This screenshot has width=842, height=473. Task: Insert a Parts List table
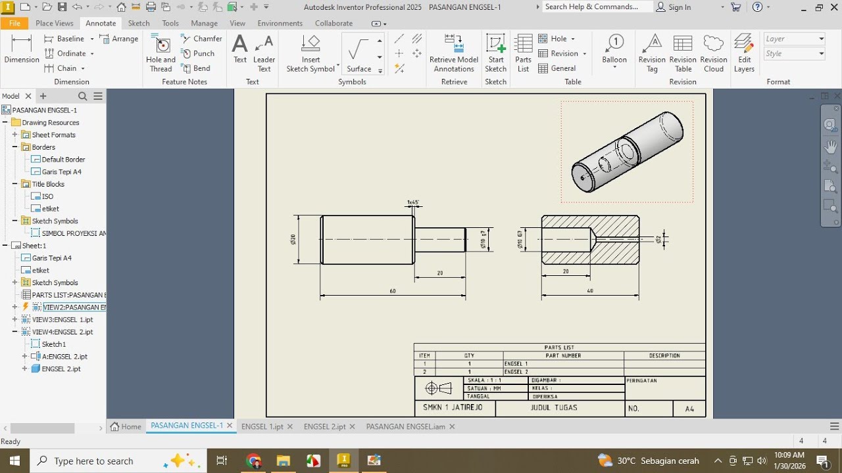tap(524, 53)
